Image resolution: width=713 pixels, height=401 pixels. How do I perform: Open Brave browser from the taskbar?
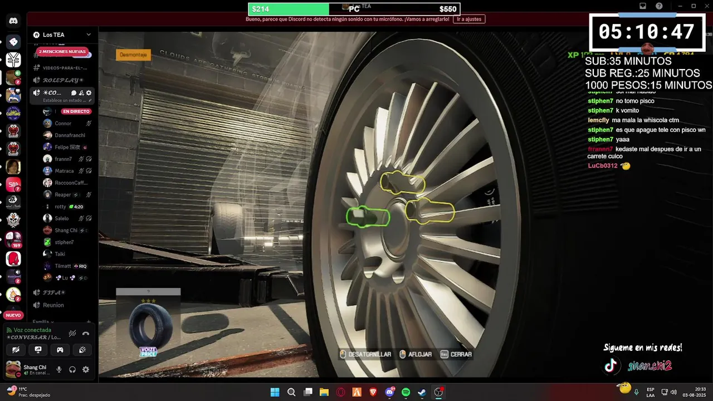coord(373,392)
